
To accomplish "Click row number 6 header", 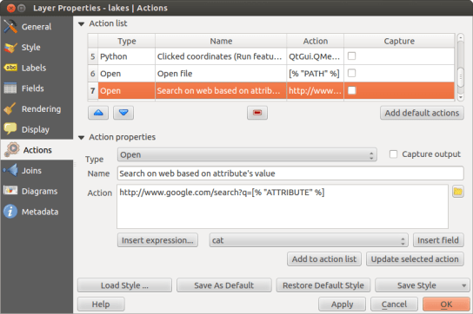I will coord(93,74).
